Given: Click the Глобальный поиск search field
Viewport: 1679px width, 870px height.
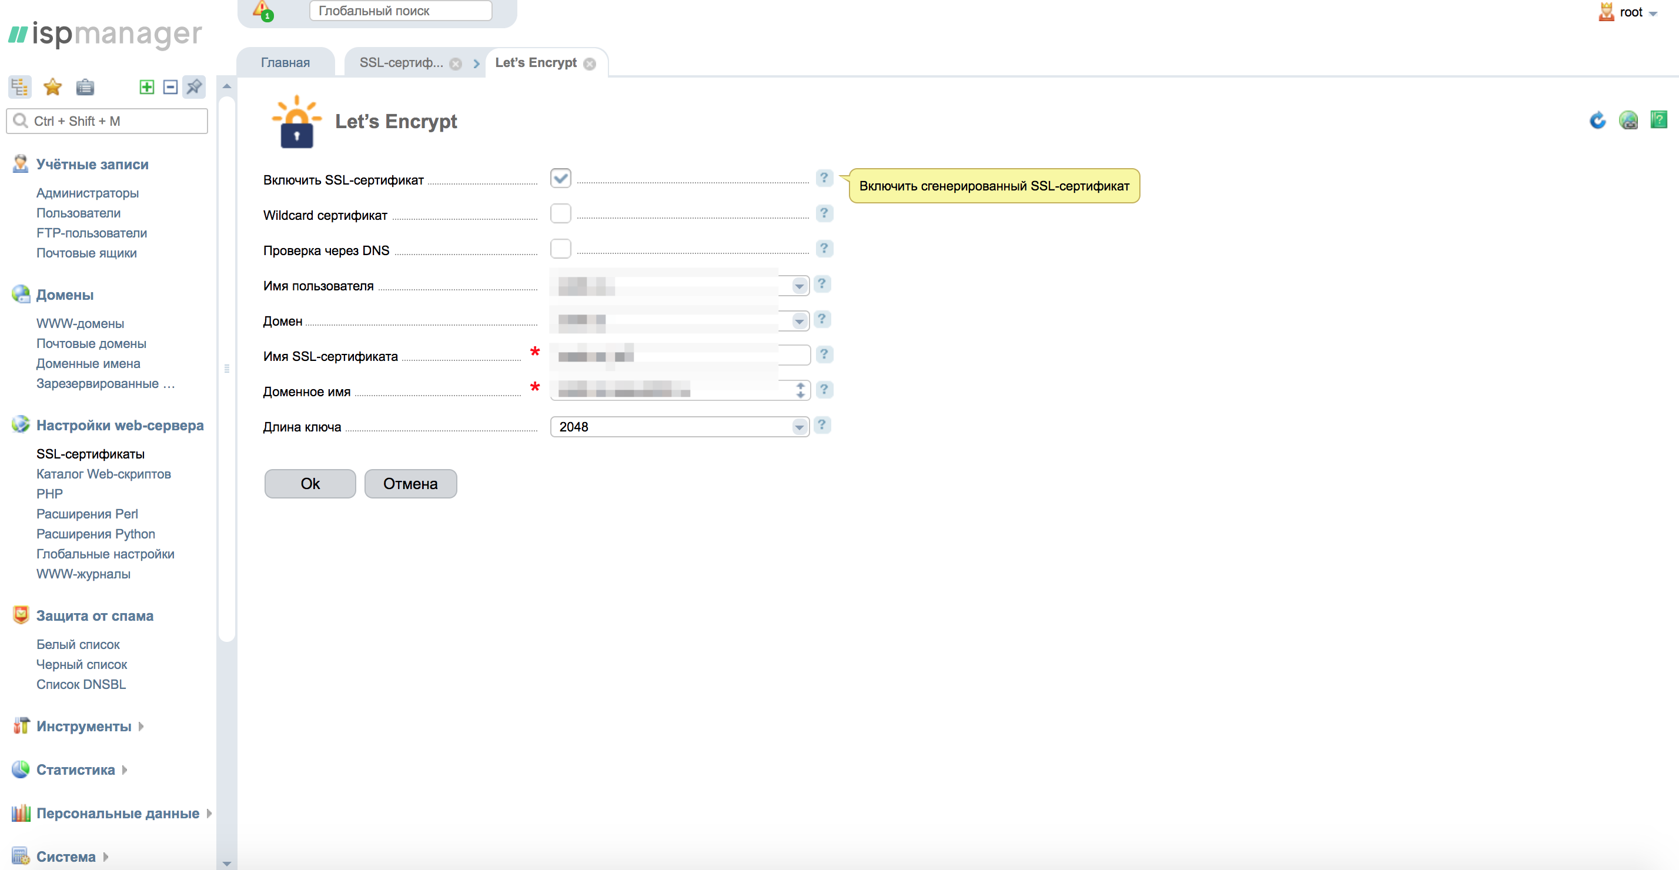Looking at the screenshot, I should pos(400,11).
